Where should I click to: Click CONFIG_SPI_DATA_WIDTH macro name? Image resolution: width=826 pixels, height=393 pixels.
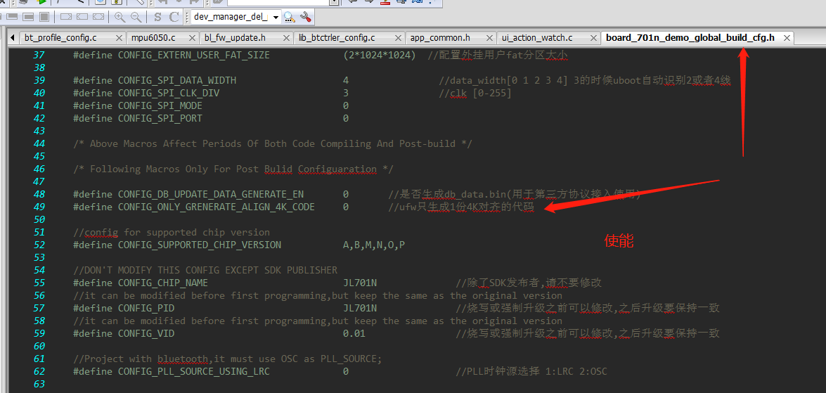(x=177, y=81)
